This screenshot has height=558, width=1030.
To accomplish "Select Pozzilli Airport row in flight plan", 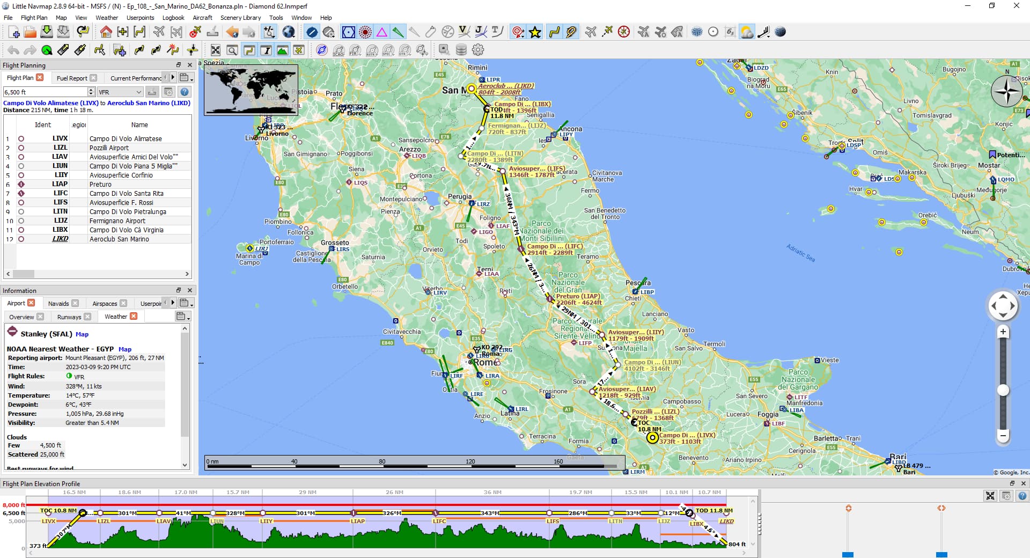I will (98, 148).
